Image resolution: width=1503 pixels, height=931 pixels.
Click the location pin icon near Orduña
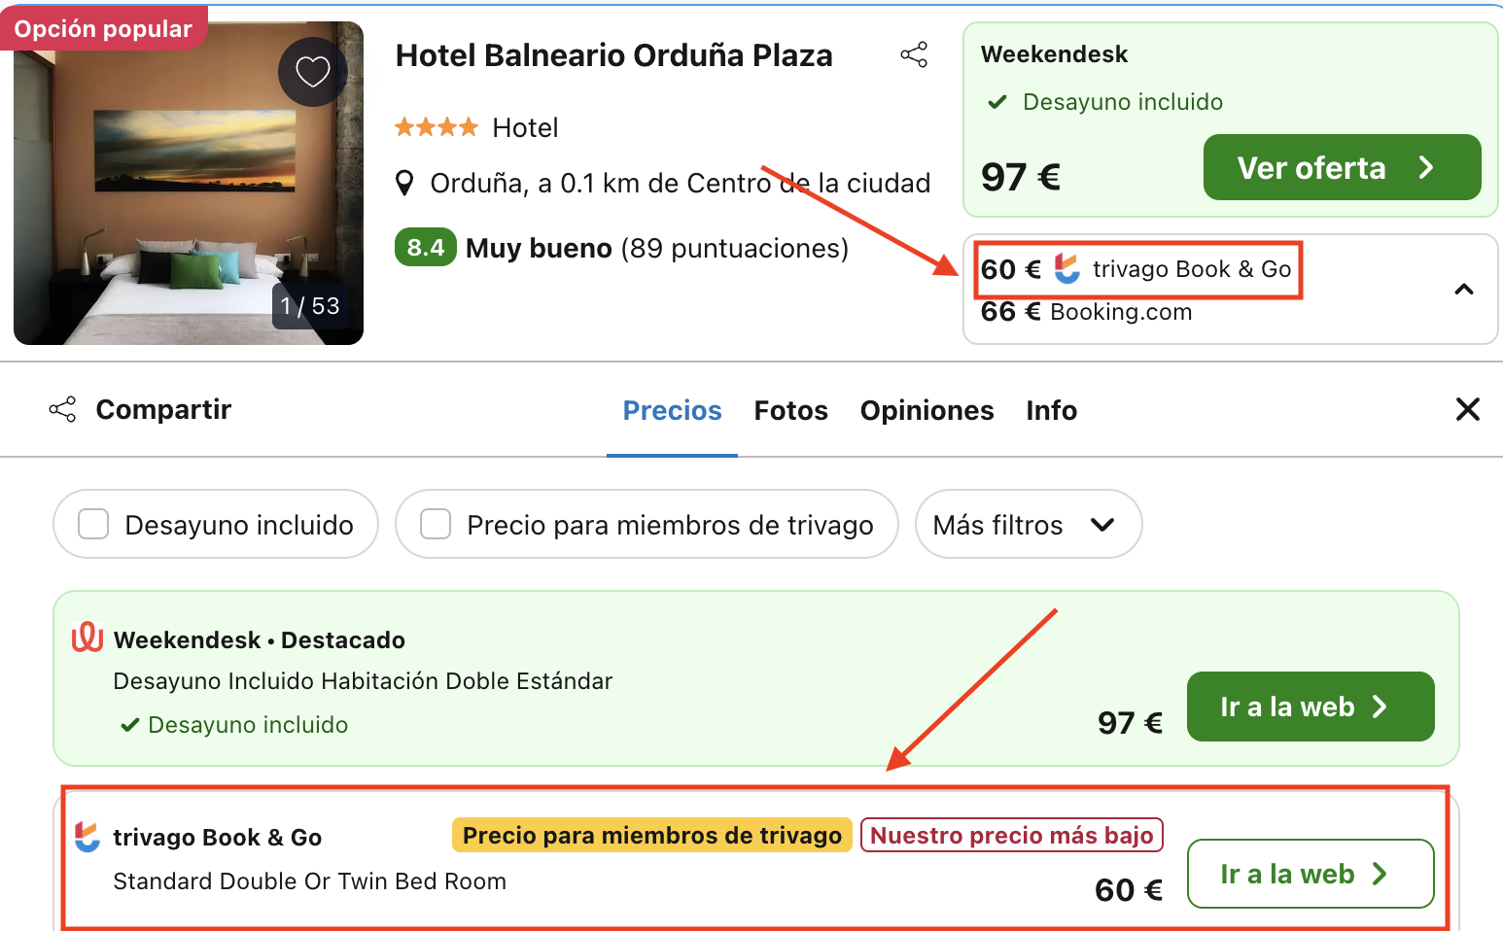pos(405,183)
